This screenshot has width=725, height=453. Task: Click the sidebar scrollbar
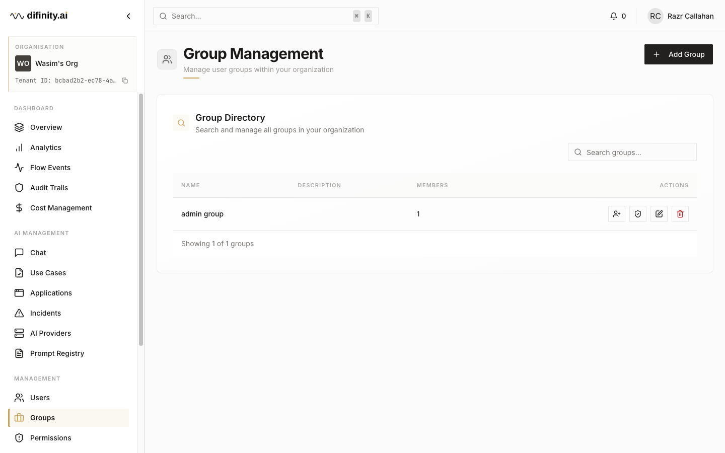pos(141,219)
